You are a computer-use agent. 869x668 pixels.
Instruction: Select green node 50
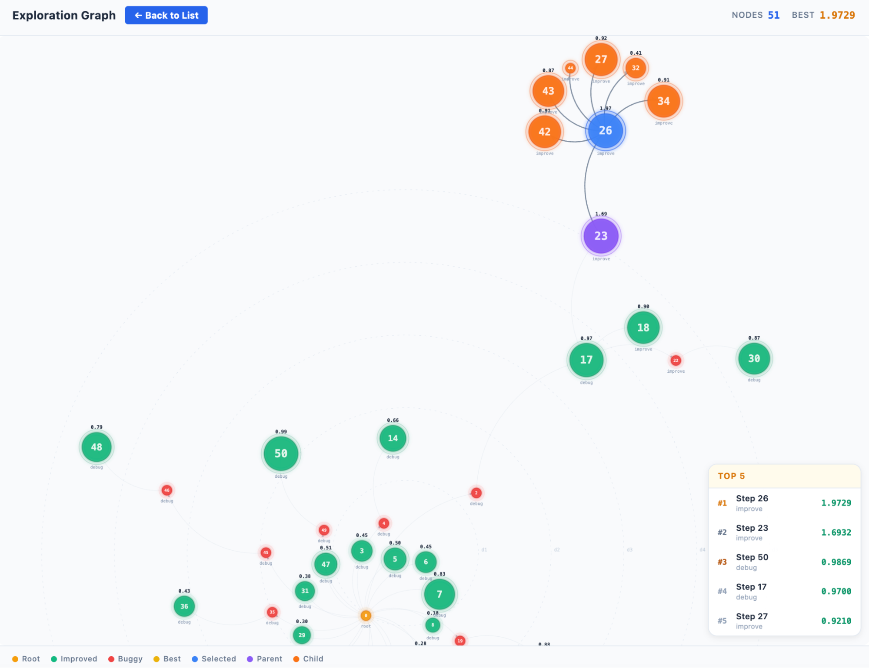click(x=281, y=453)
